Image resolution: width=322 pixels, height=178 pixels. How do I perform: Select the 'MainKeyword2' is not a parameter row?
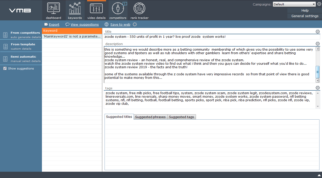pyautogui.click(x=72, y=36)
